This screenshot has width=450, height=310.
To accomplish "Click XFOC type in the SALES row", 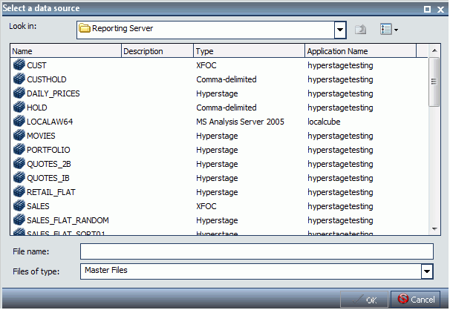I will pos(206,206).
